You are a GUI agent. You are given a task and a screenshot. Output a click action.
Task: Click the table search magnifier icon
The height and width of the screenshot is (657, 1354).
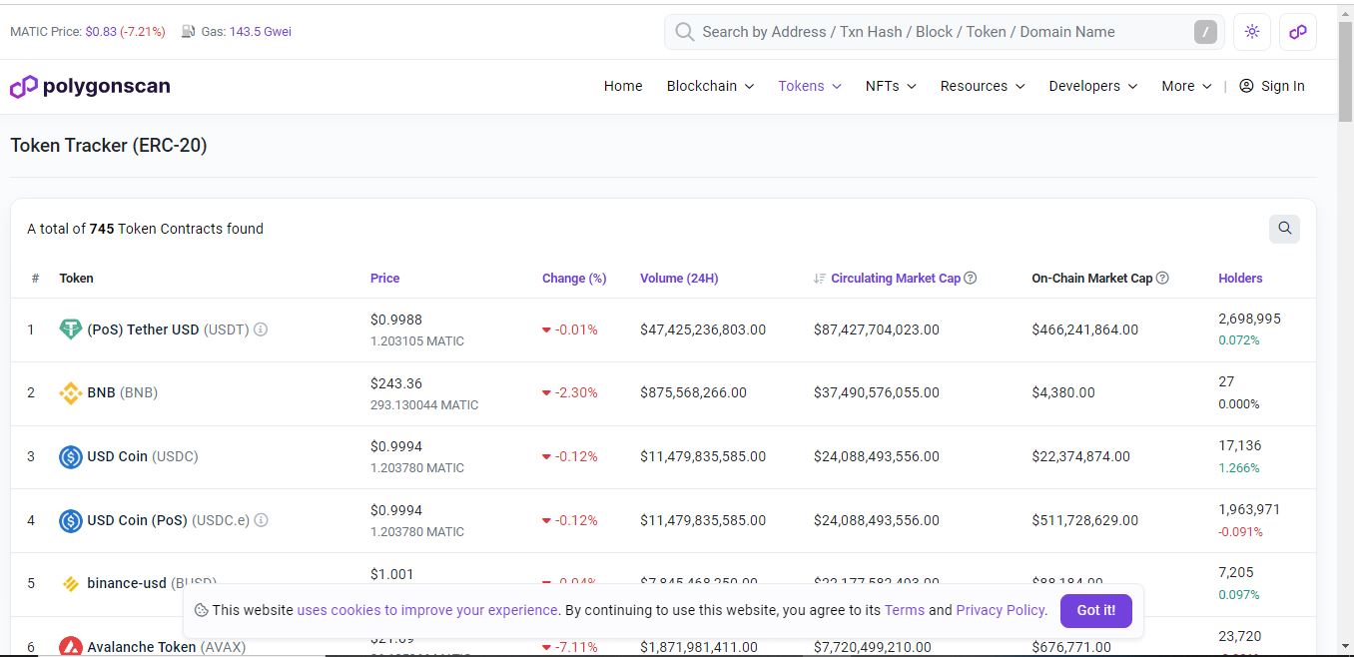click(1284, 229)
